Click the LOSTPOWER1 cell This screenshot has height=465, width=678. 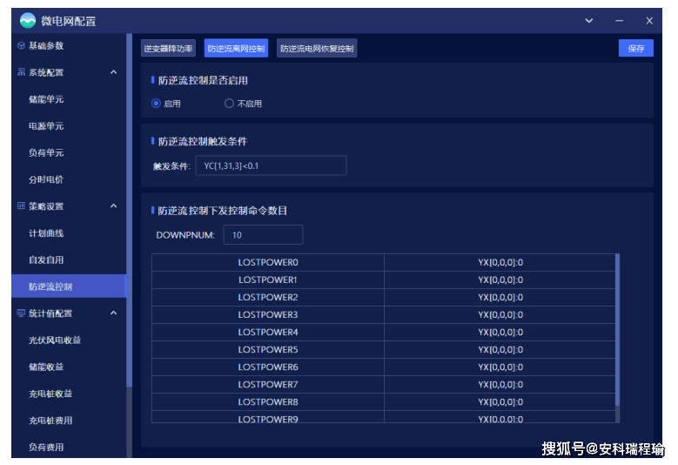[268, 280]
